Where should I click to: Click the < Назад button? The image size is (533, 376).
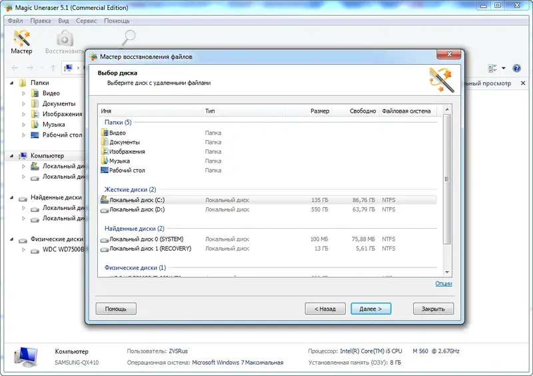[325, 309]
